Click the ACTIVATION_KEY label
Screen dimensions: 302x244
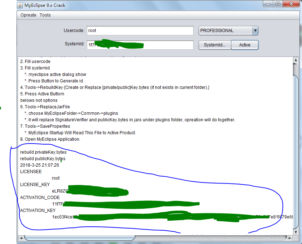click(38, 211)
